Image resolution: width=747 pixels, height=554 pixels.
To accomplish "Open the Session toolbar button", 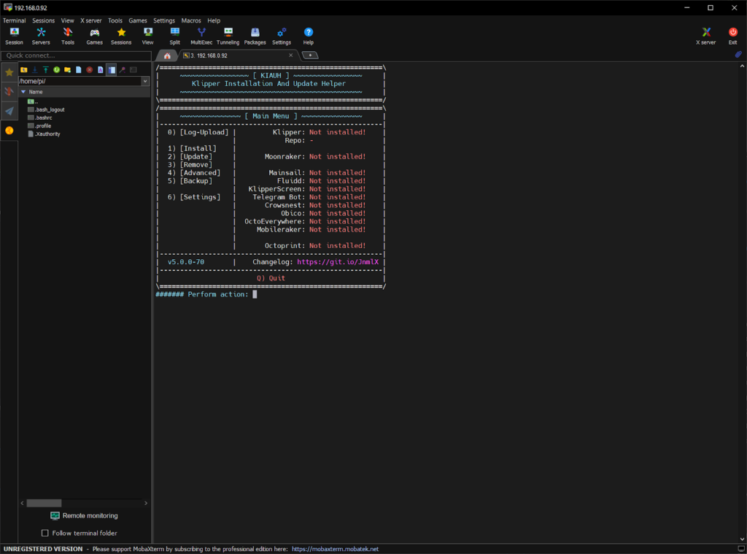I will coord(14,36).
